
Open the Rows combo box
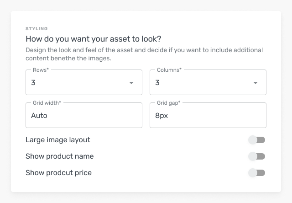click(78, 83)
